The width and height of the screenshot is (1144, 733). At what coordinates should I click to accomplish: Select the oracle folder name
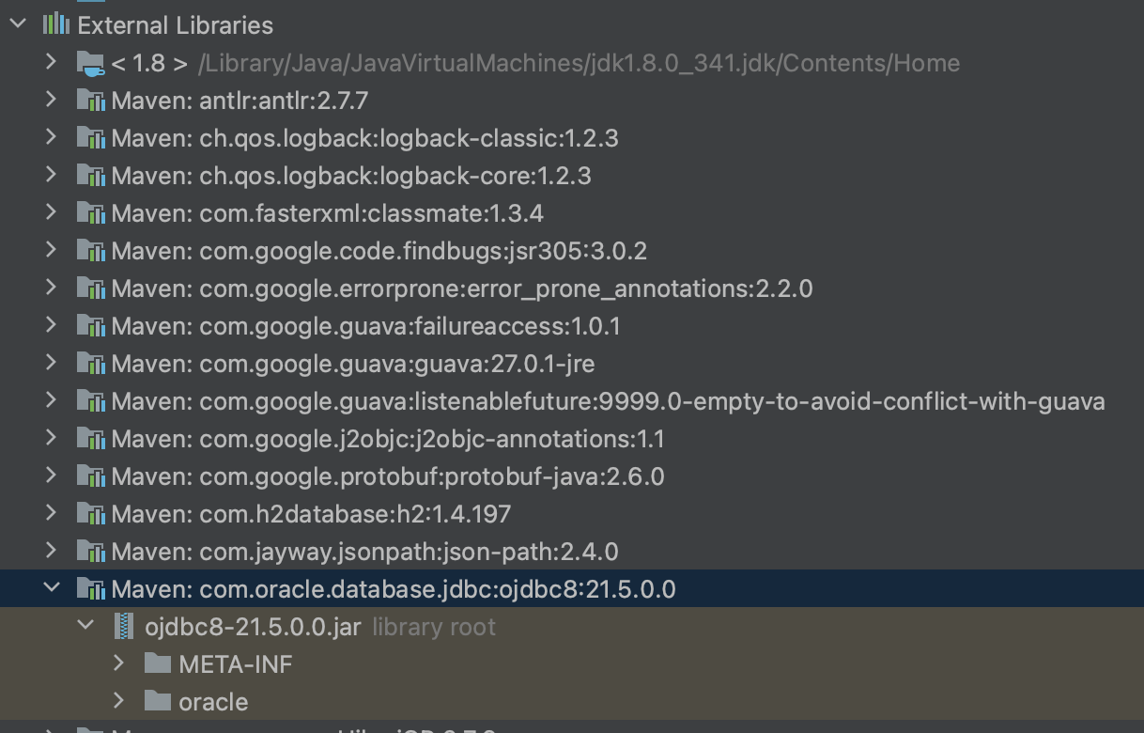click(213, 702)
